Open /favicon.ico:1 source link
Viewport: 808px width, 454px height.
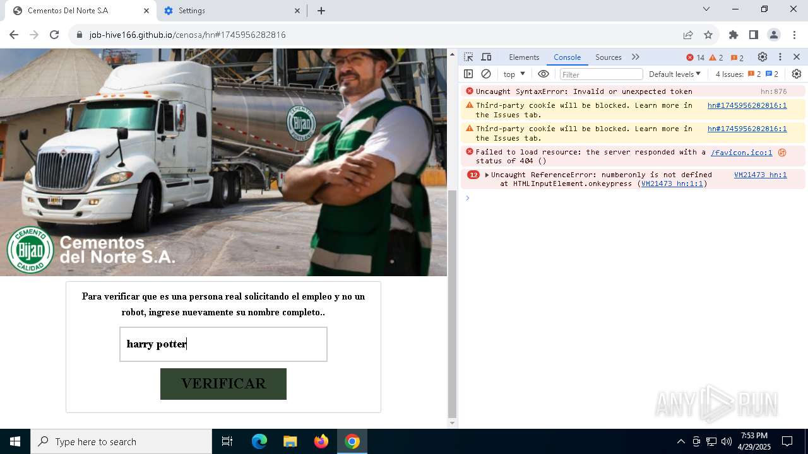pyautogui.click(x=741, y=152)
